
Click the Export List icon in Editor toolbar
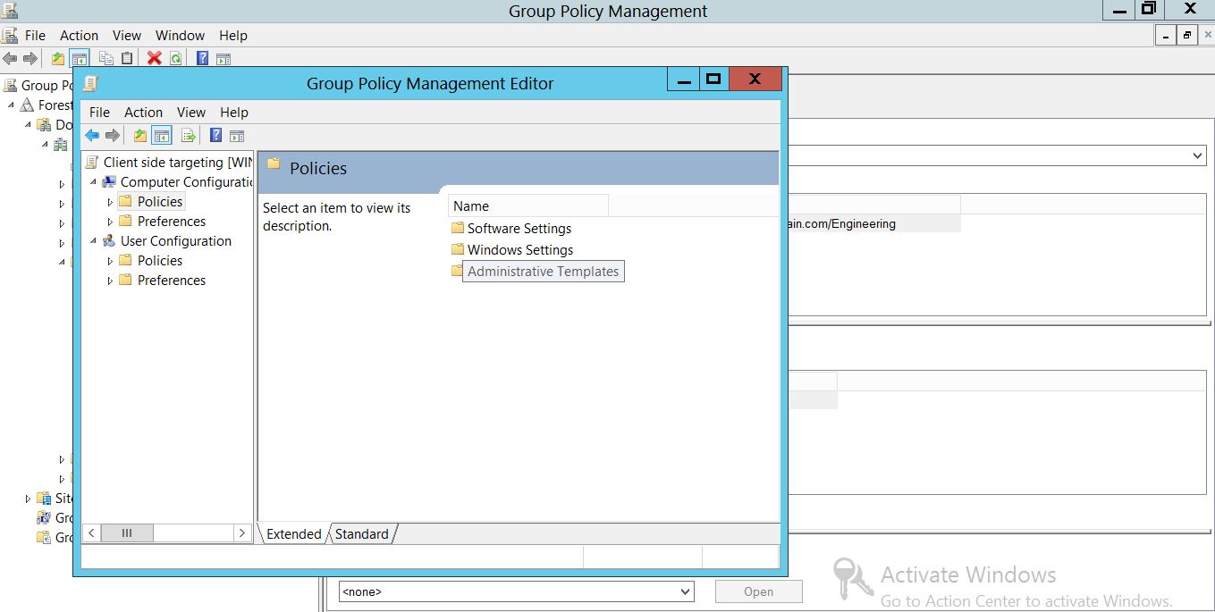click(x=189, y=136)
